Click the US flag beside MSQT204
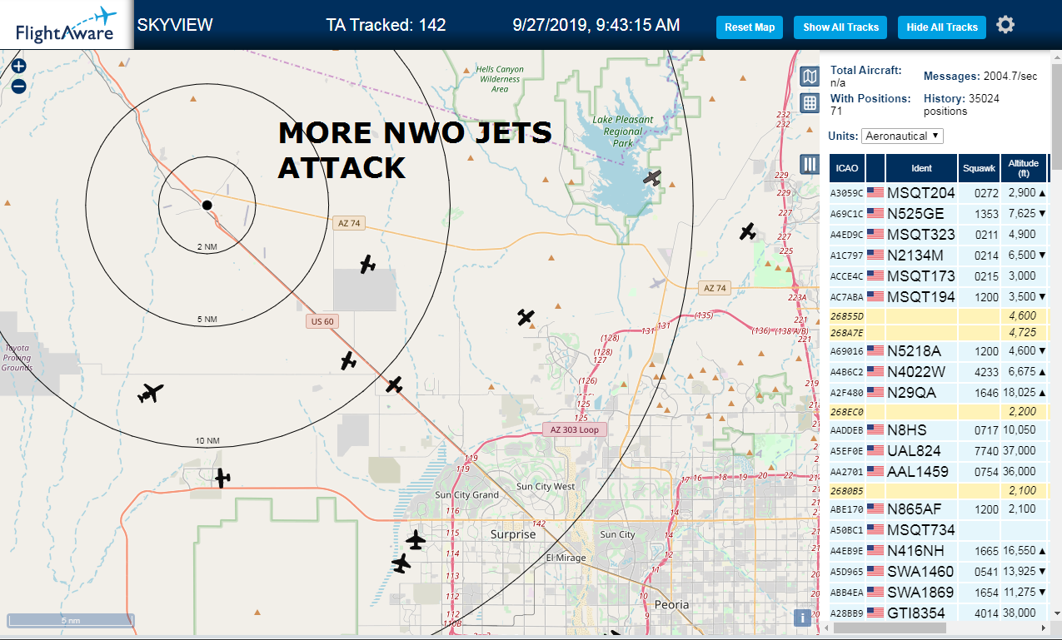1062x640 pixels. 875,192
